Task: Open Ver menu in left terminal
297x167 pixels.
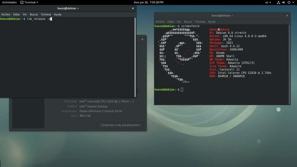Action: 25,14
